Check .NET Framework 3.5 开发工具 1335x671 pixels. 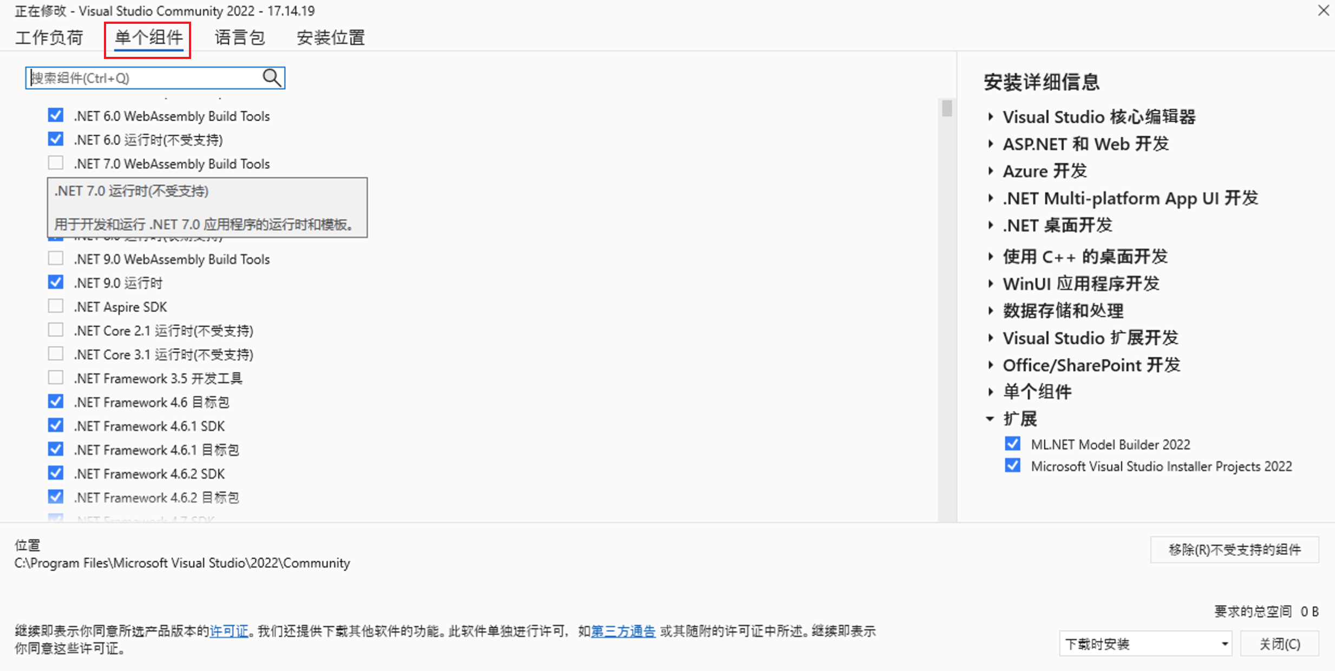pos(55,378)
